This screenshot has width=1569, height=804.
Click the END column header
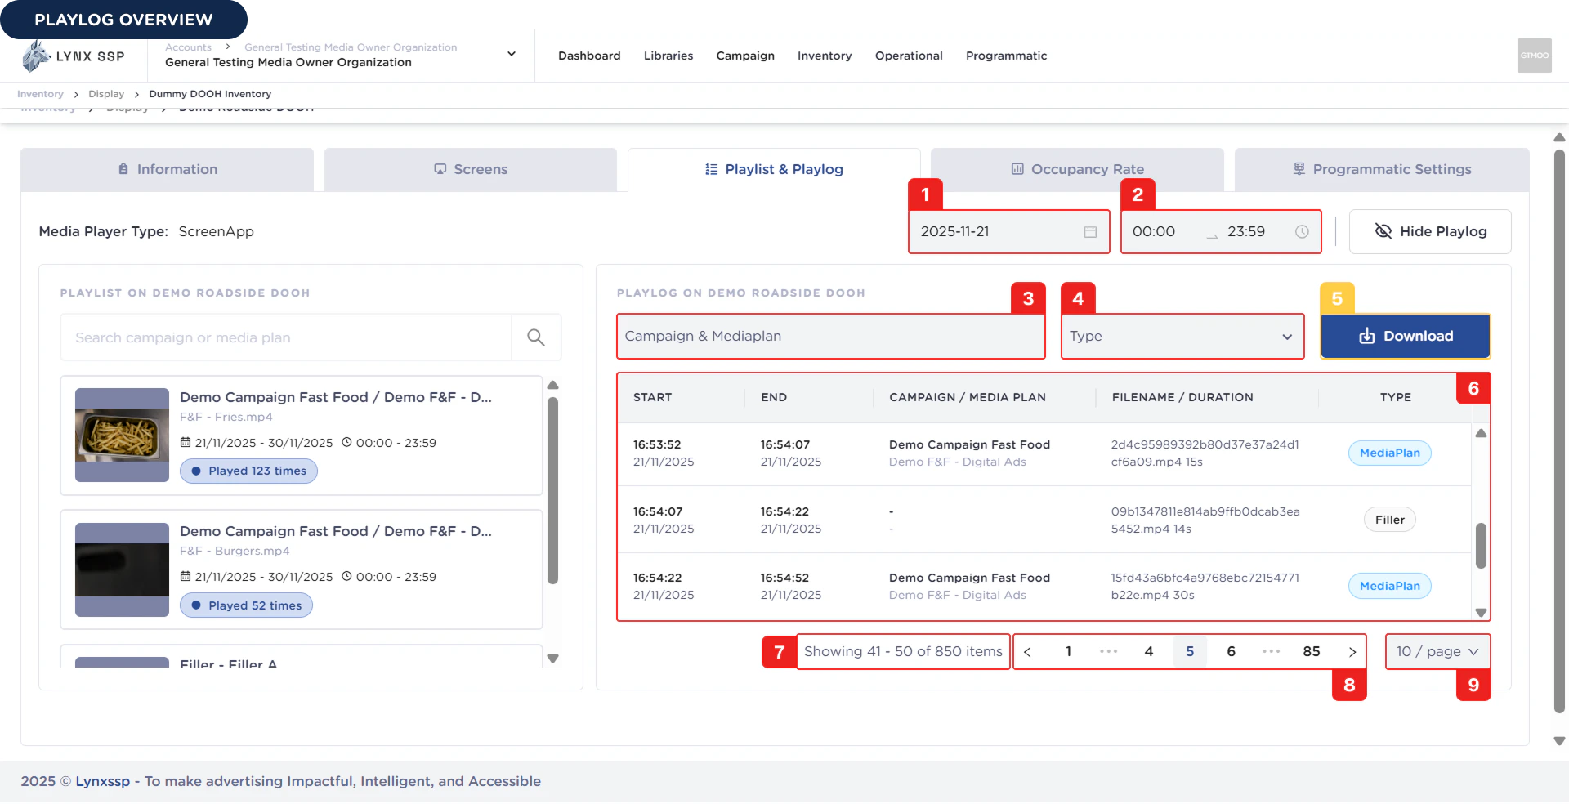click(774, 397)
